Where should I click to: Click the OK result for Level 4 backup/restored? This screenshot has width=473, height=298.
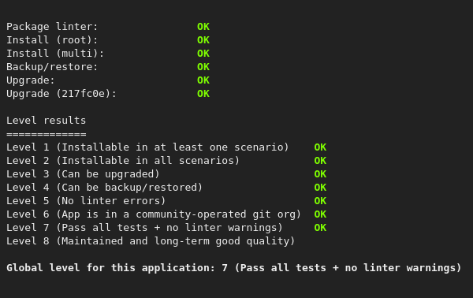[320, 188]
